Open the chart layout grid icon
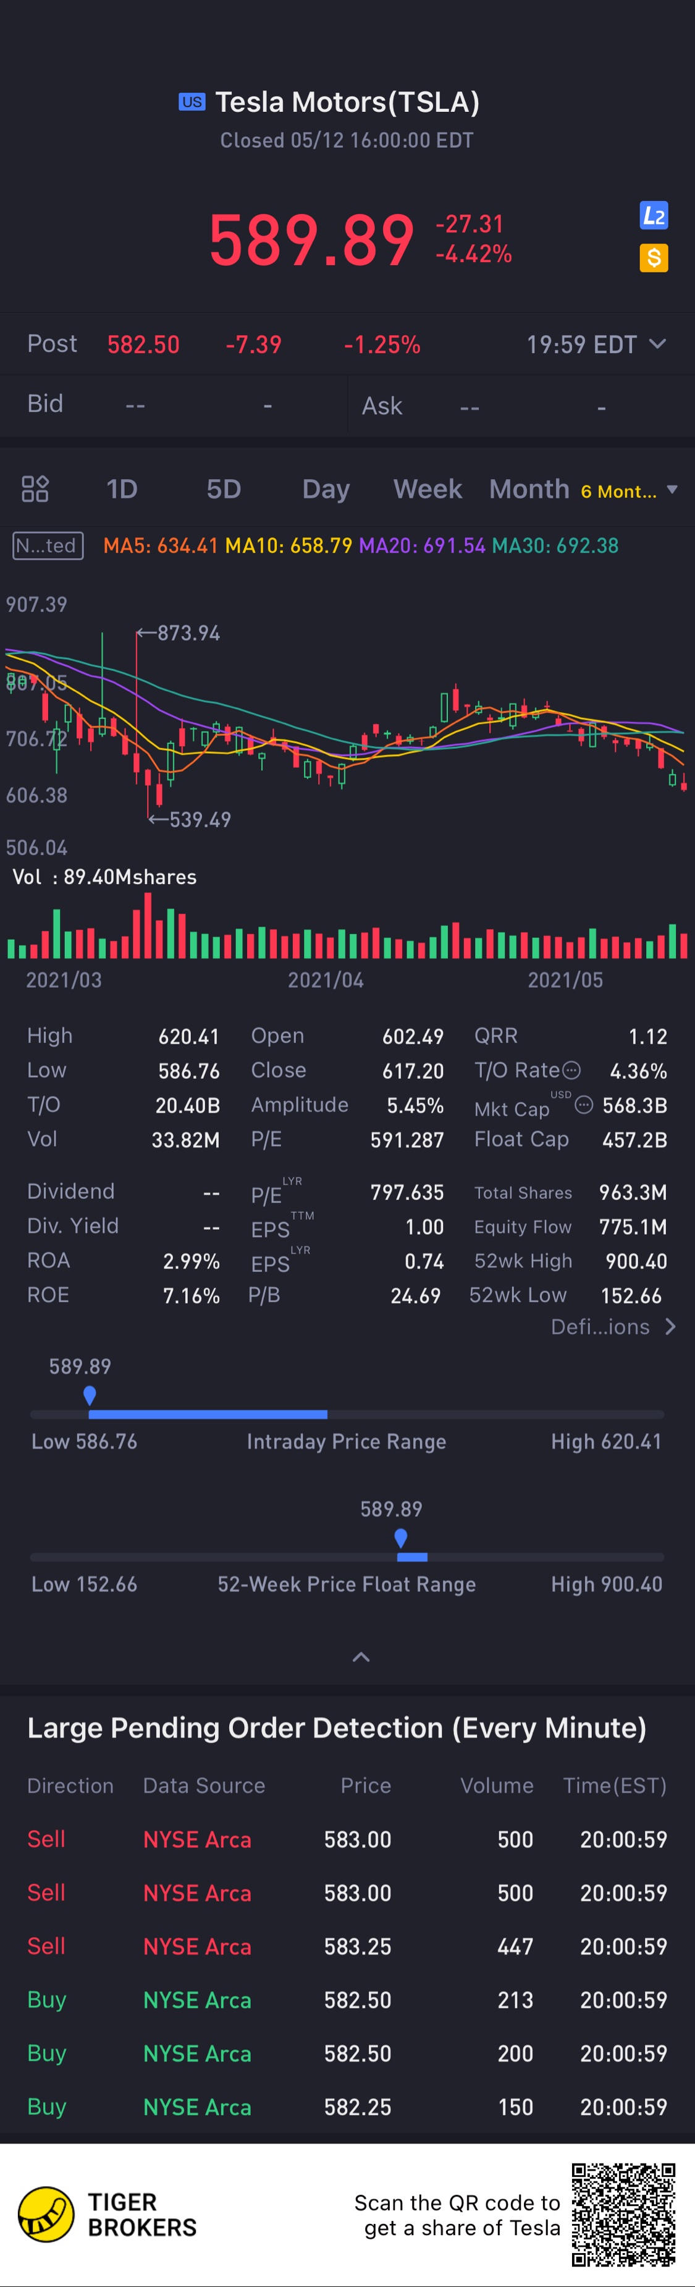This screenshot has width=695, height=2287. click(x=35, y=488)
